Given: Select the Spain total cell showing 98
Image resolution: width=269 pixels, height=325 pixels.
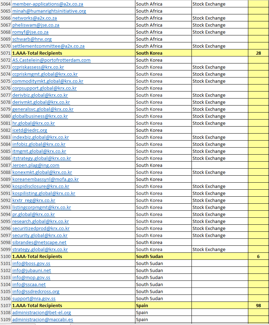Looking at the screenshot, I should click(258, 306).
